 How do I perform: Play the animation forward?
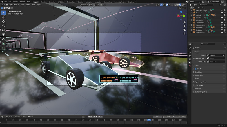[96, 117]
